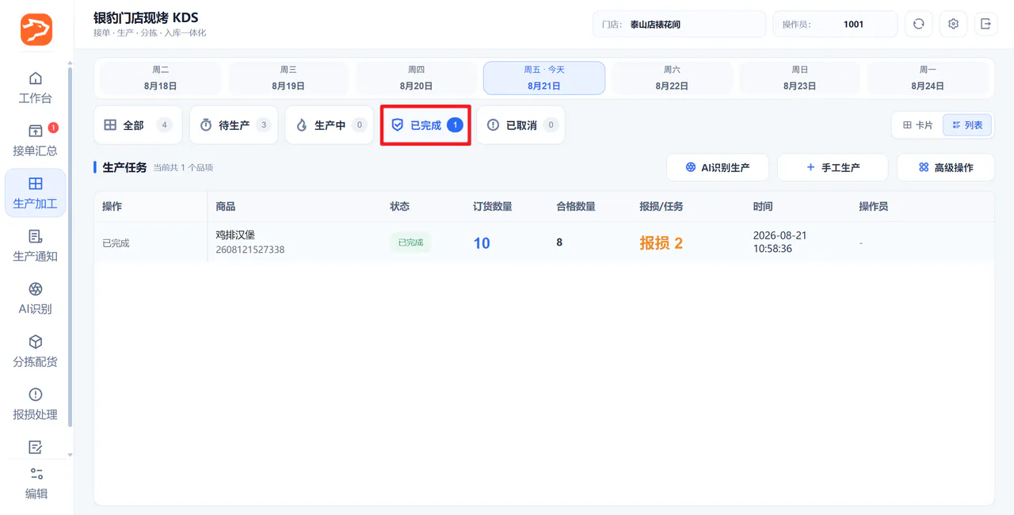Image resolution: width=1014 pixels, height=515 pixels.
Task: Click the 报损/任务 column header
Action: [x=661, y=207]
